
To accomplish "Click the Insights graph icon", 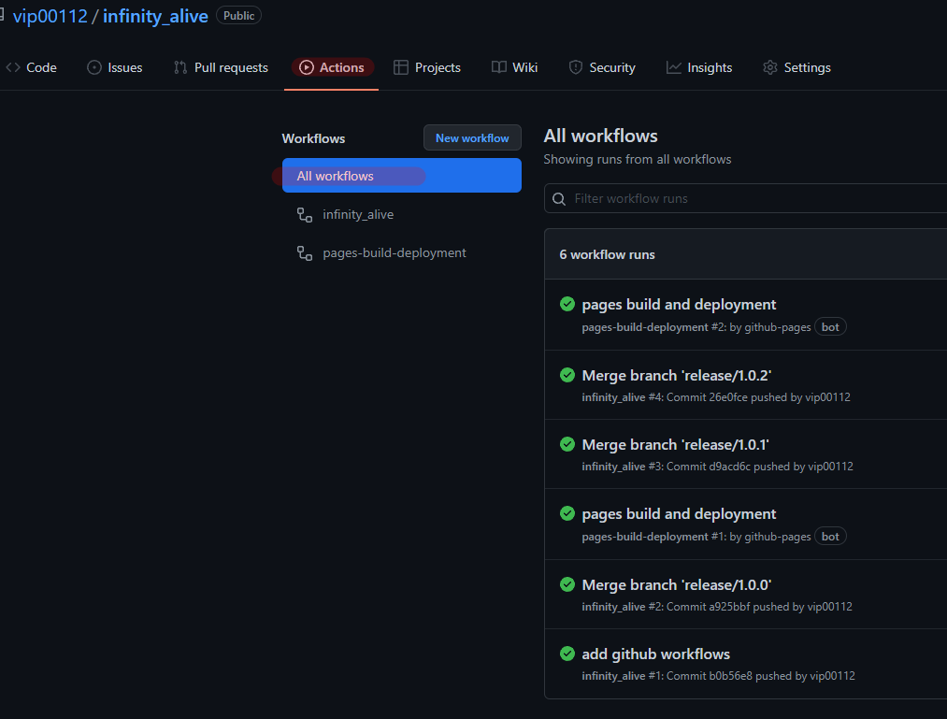I will (673, 67).
